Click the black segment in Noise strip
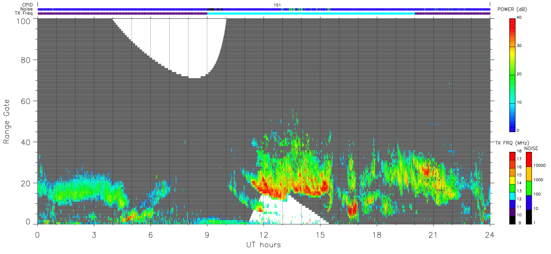Viewport: 551px width, 254px height. (215, 9)
